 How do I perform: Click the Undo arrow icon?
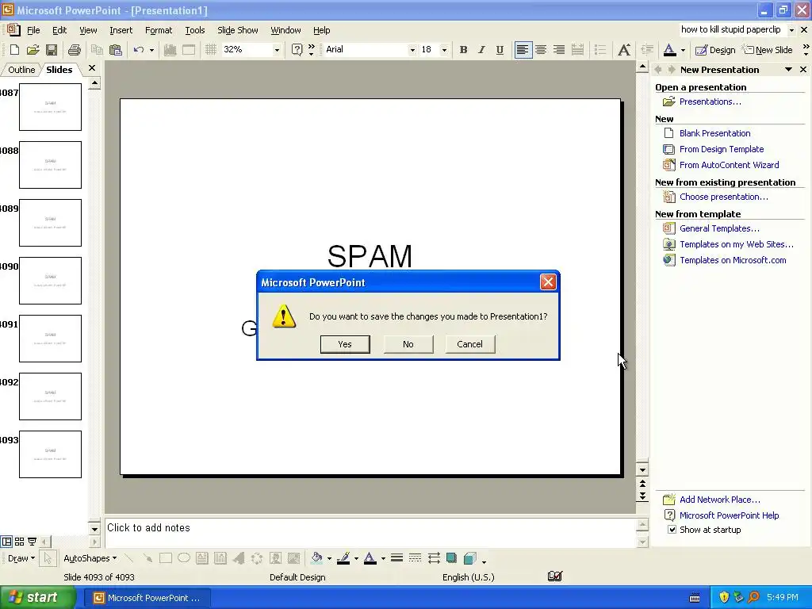138,50
